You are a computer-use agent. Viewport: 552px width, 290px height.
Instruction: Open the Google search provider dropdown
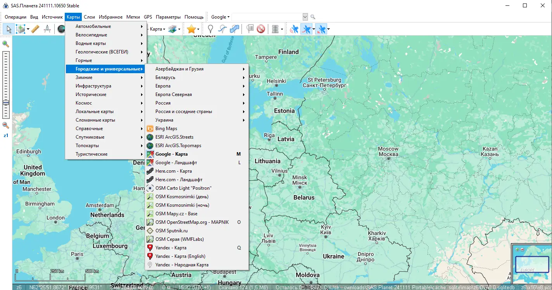coord(220,17)
